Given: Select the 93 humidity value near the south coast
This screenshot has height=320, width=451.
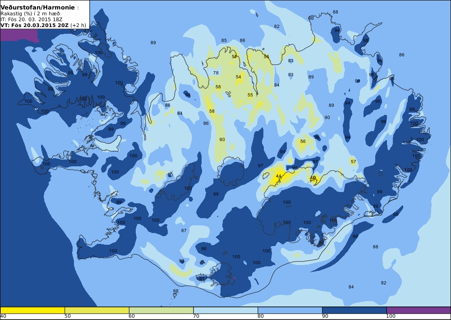Looking at the screenshot, I should click(181, 261).
